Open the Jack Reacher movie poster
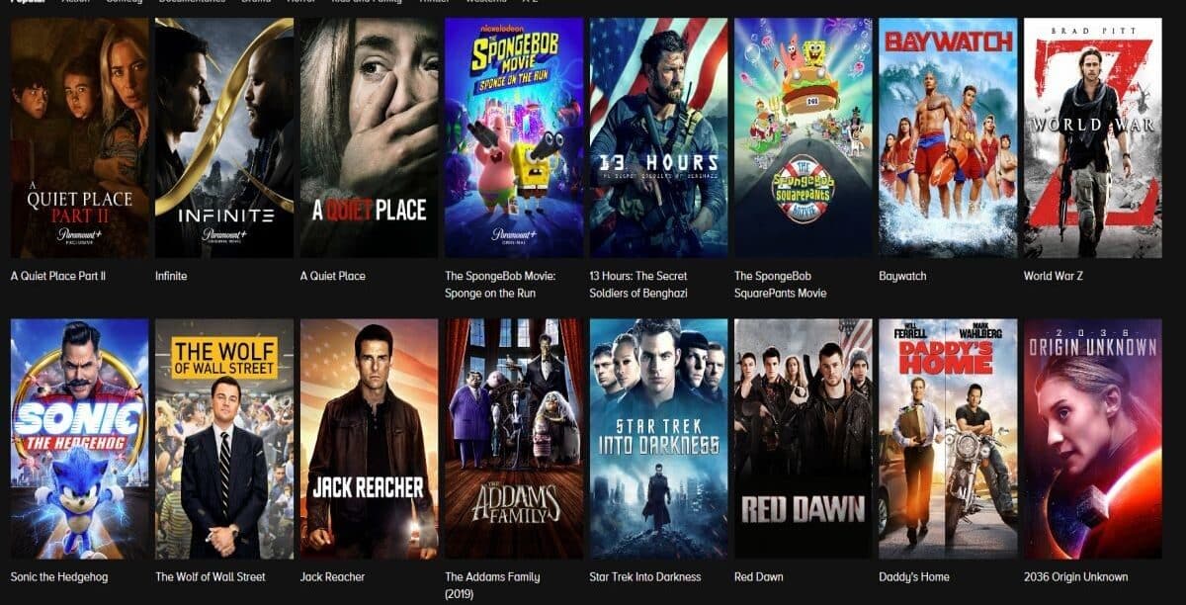 (x=370, y=439)
